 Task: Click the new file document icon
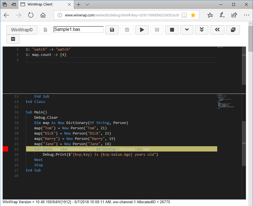(45, 30)
